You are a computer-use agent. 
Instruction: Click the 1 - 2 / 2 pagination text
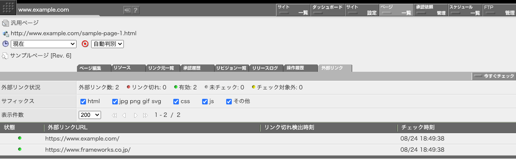tap(167, 115)
